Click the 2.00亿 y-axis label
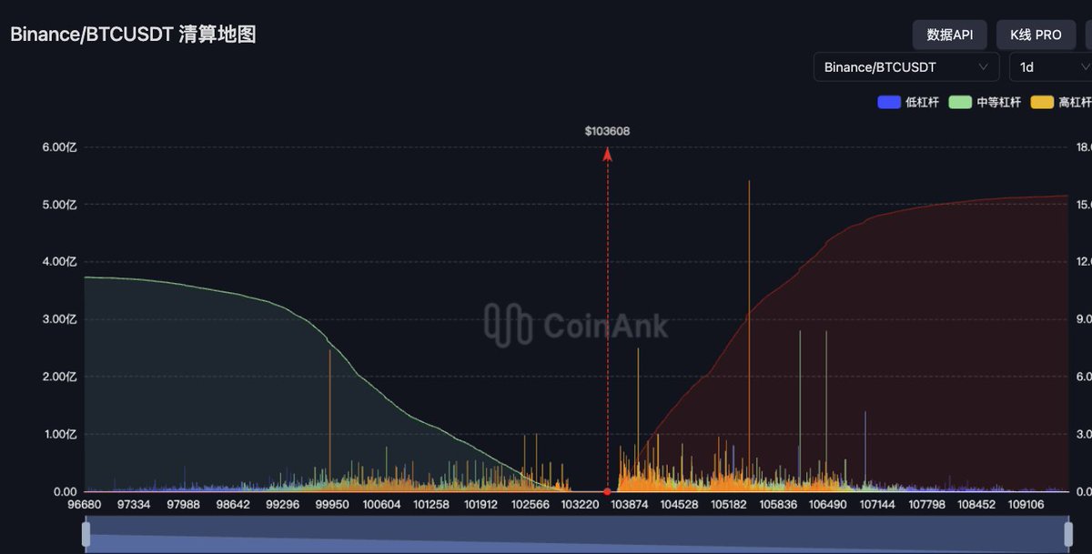The image size is (1092, 554). pyautogui.click(x=60, y=377)
